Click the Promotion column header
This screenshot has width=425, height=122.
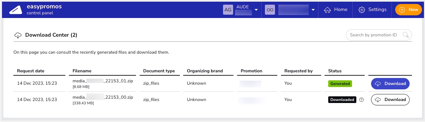(252, 71)
